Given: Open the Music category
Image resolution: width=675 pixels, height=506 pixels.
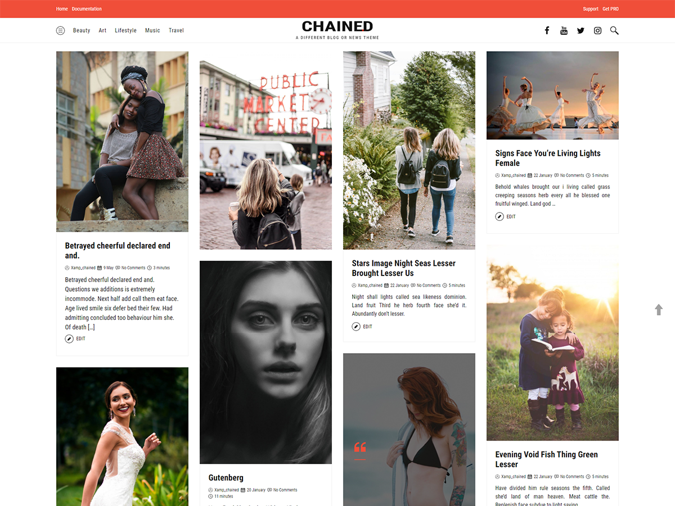Looking at the screenshot, I should click(152, 30).
